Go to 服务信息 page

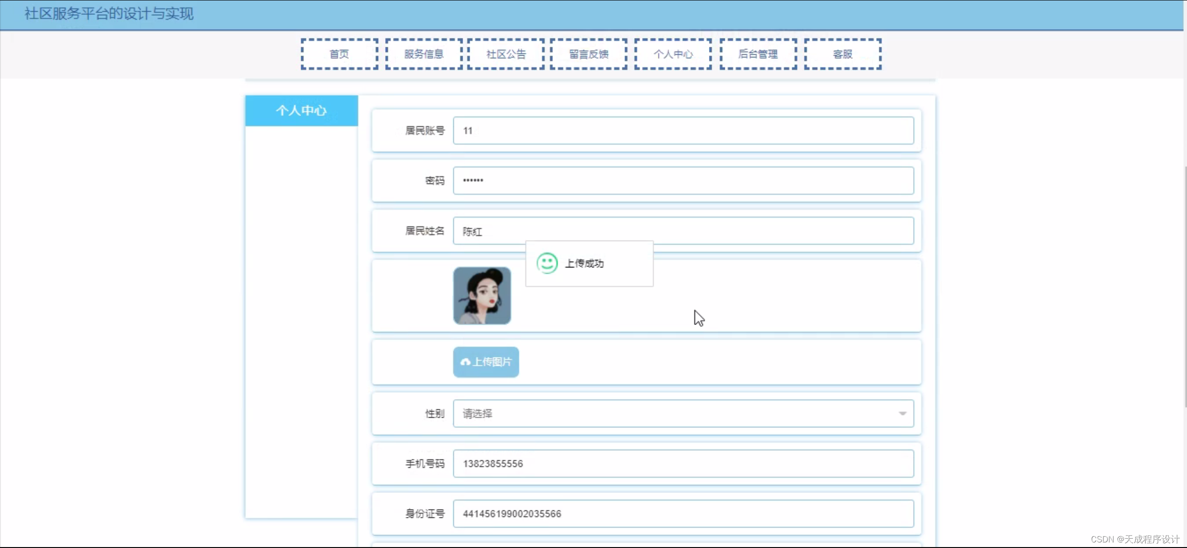coord(424,54)
